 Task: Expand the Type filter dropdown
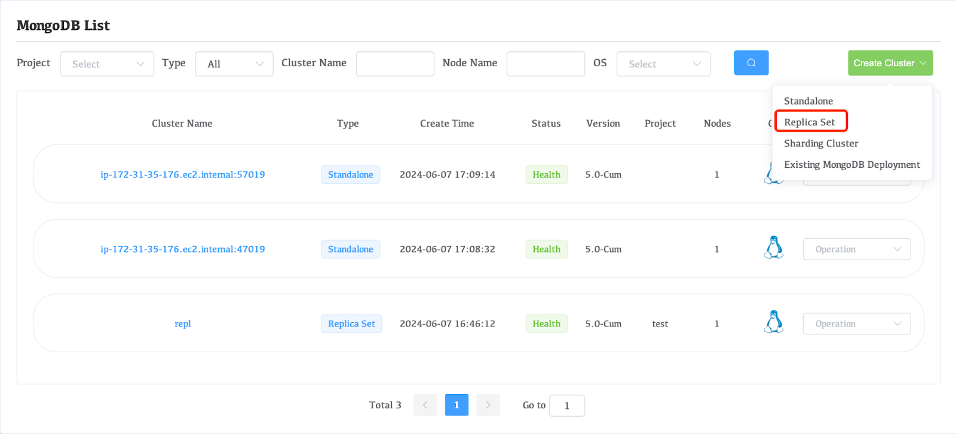tap(234, 64)
